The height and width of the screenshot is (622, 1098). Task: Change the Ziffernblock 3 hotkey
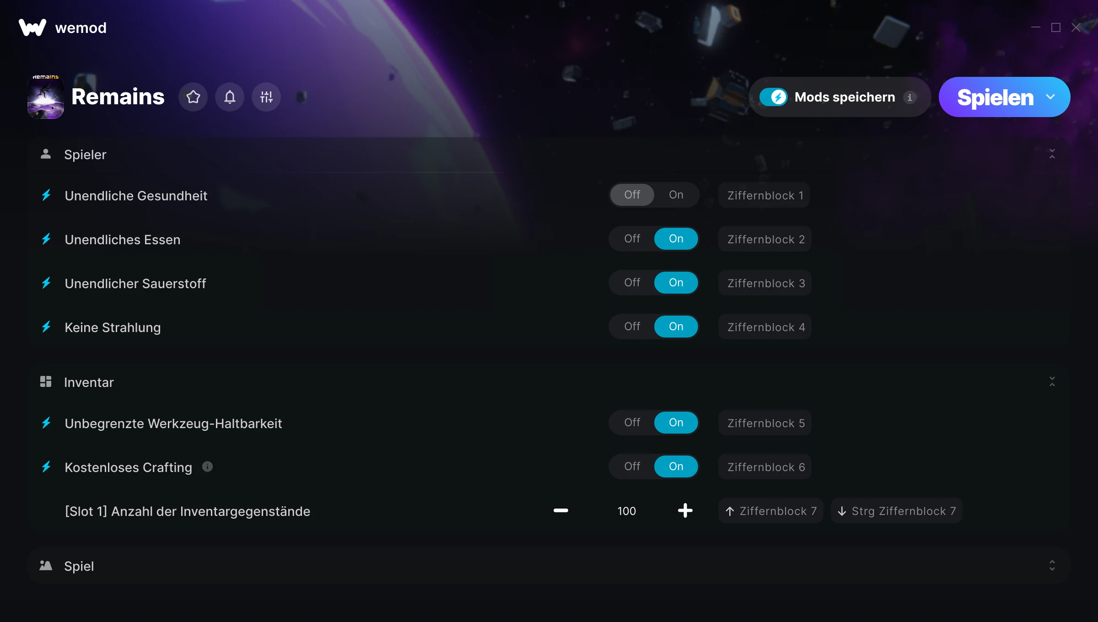click(x=765, y=283)
